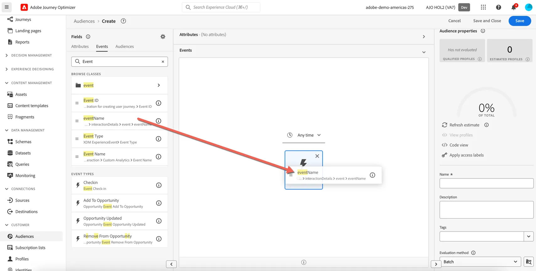Collapse the right properties panel
Viewport: 536px width, 271px height.
[436, 264]
